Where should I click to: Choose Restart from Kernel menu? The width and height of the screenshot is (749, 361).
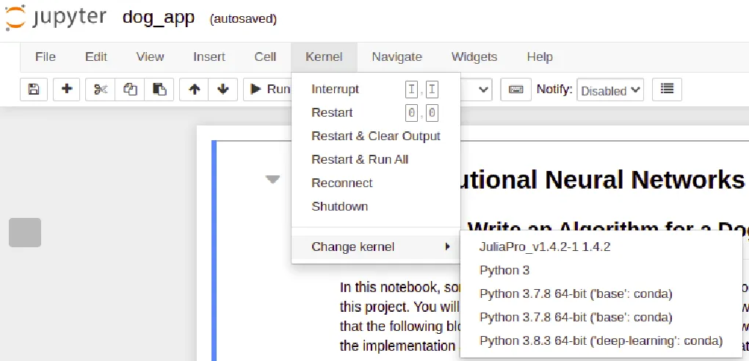[x=376, y=113]
